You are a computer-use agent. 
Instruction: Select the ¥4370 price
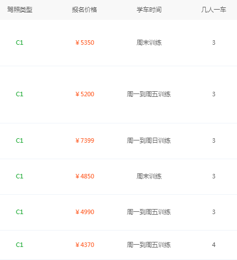point(84,245)
